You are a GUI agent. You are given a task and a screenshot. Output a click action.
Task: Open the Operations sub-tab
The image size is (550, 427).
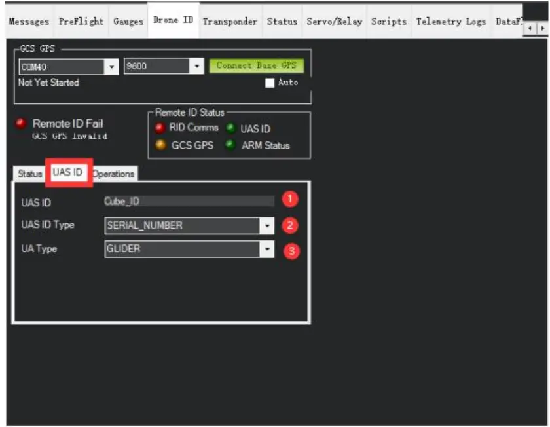tap(113, 174)
